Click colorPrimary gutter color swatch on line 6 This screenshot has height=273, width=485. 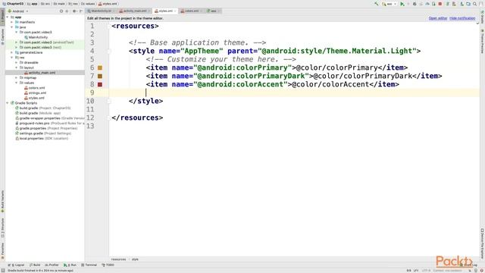(100, 67)
